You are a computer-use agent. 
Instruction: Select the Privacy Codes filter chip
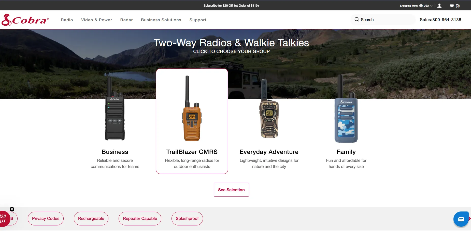[46, 219]
